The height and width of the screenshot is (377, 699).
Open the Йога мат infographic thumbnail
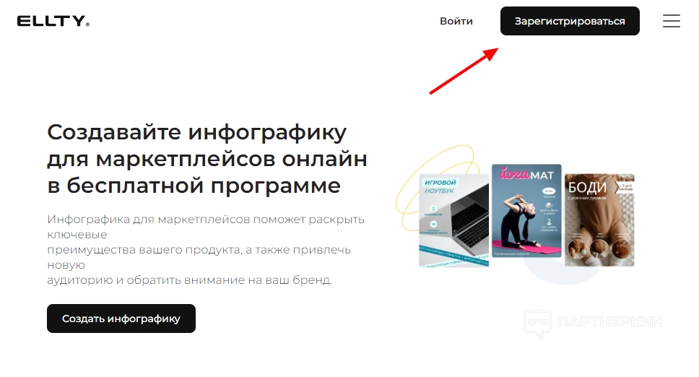526,210
